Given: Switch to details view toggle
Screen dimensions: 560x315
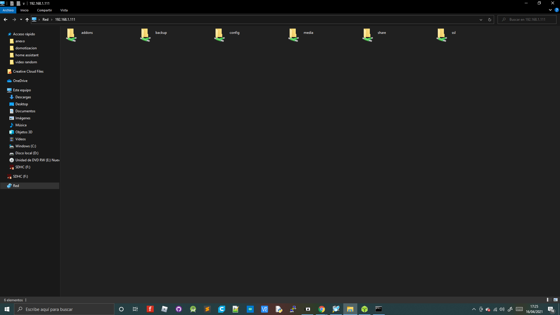Looking at the screenshot, I should [549, 300].
